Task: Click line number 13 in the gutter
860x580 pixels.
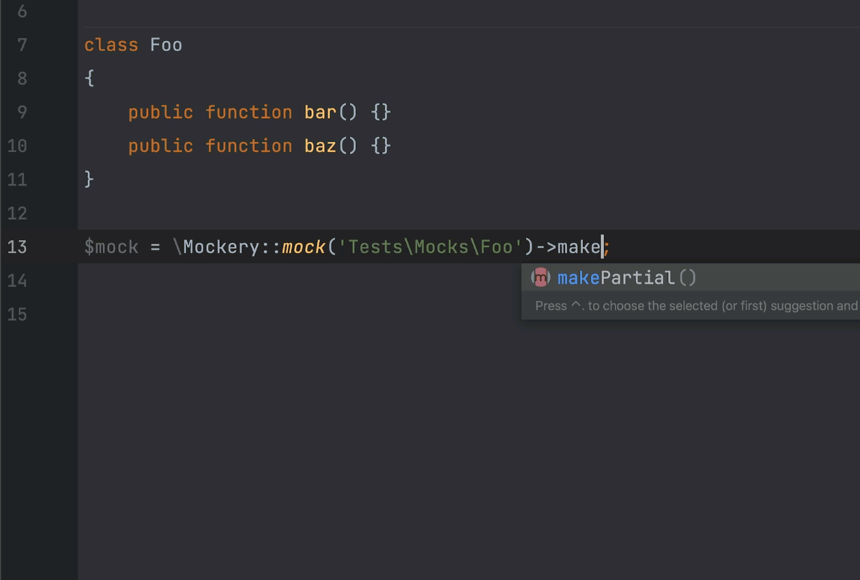Action: click(x=17, y=247)
